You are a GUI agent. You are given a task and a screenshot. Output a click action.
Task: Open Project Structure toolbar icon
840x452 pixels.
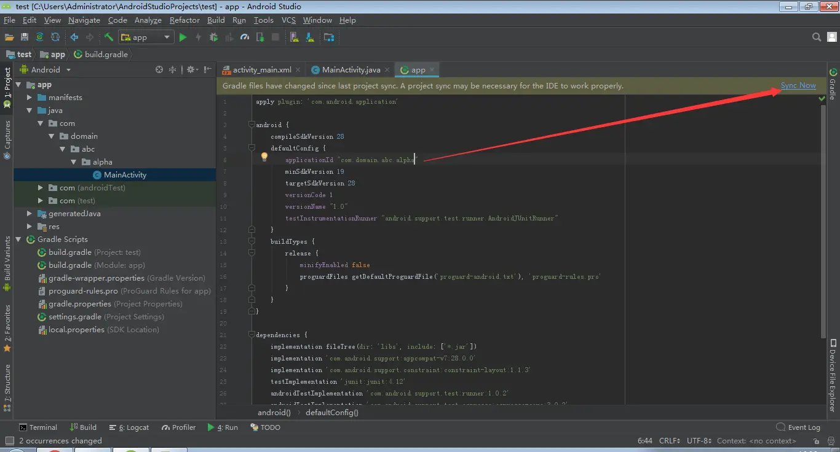coord(329,37)
